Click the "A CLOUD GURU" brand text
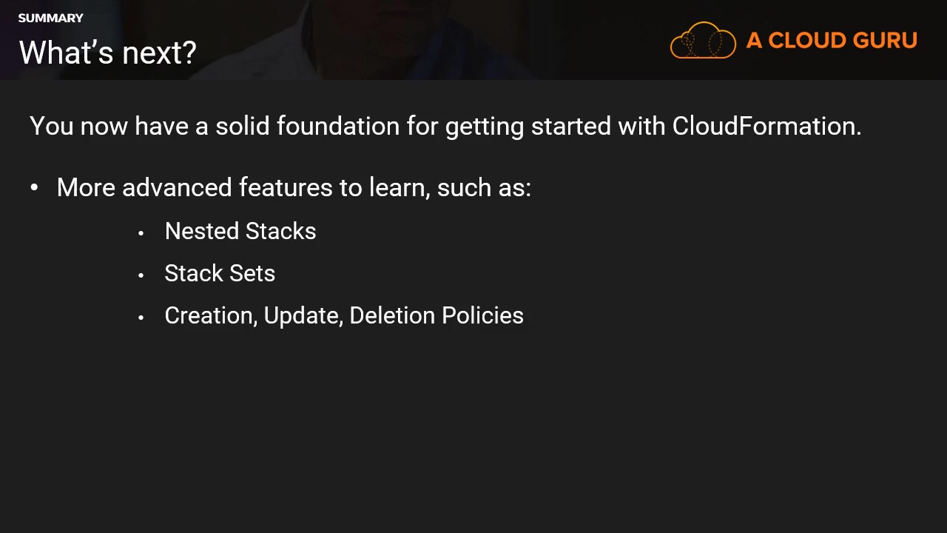The image size is (947, 533). (x=832, y=41)
